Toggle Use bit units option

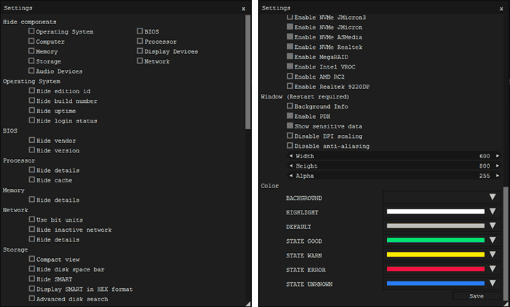[31, 219]
